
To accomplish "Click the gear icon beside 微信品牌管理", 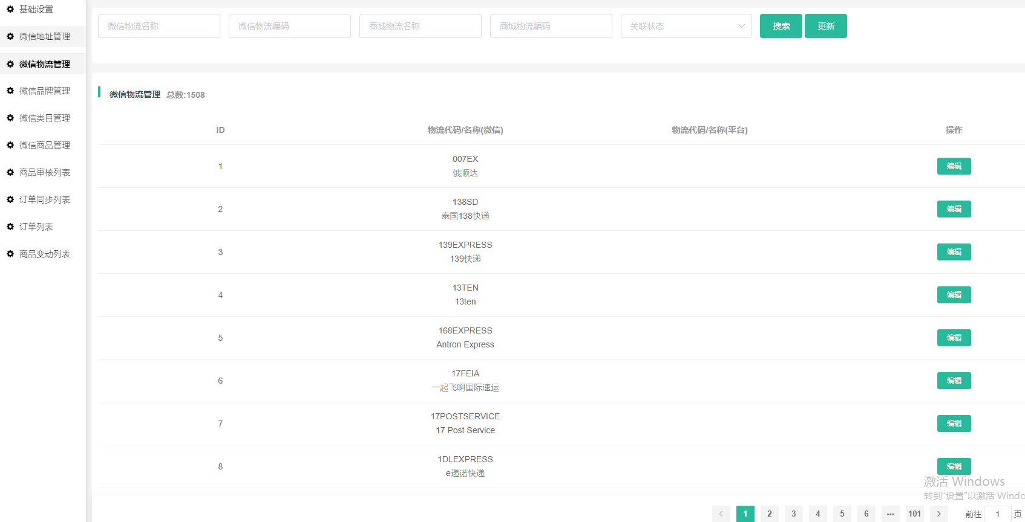I will point(10,91).
